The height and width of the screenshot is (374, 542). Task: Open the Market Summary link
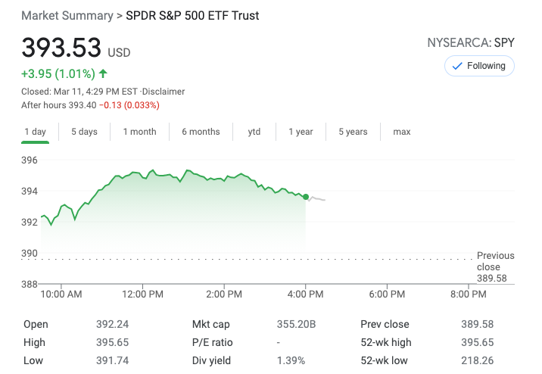click(67, 16)
